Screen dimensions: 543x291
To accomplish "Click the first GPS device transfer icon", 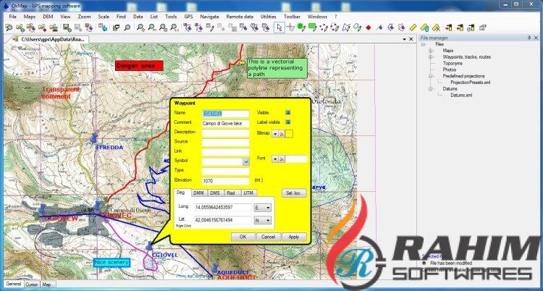I will pyautogui.click(x=449, y=28).
